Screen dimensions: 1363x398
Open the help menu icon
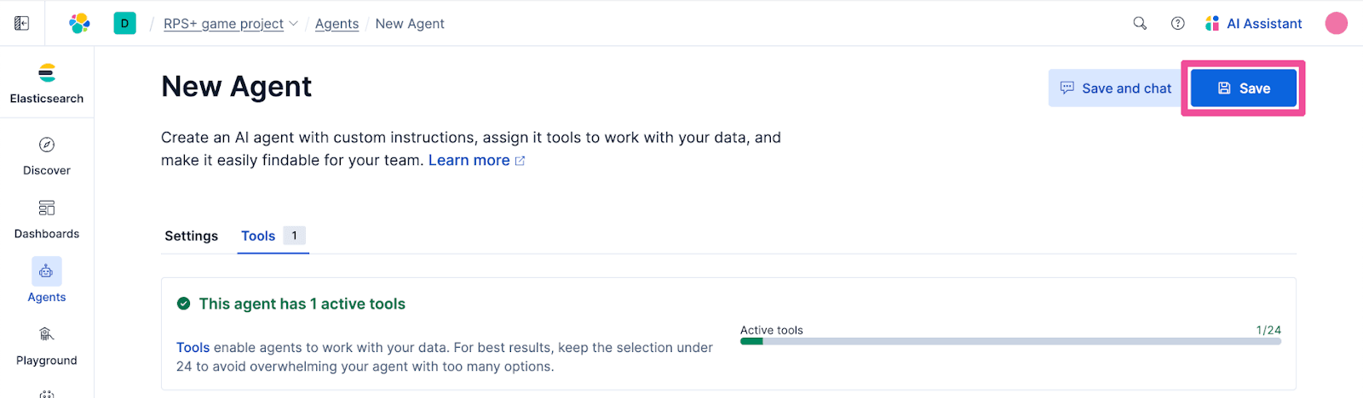pos(1177,24)
